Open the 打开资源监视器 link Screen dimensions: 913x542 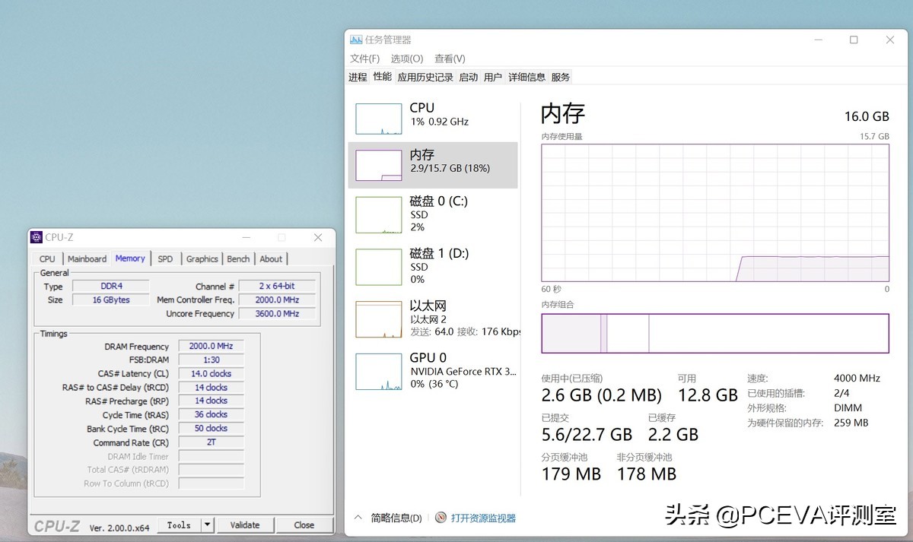coord(483,518)
